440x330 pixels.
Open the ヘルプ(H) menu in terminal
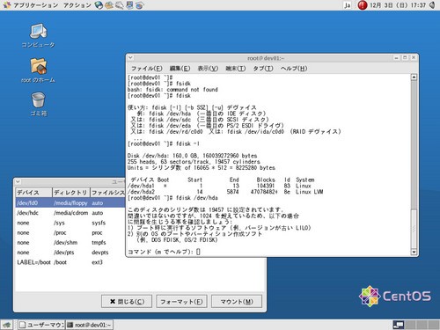click(x=294, y=69)
